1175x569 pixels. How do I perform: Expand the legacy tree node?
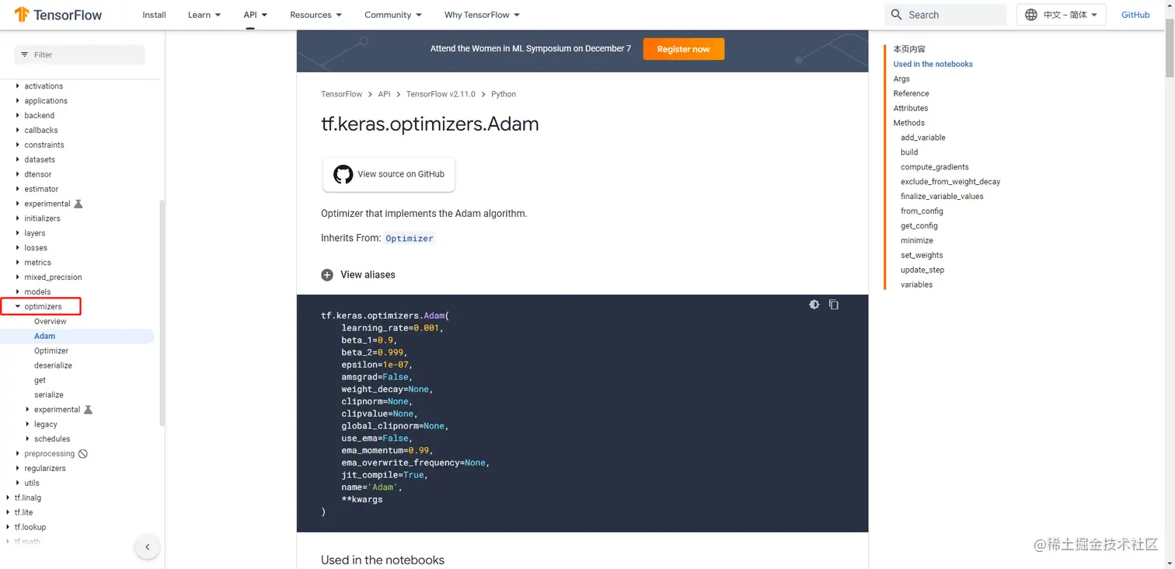(x=27, y=424)
